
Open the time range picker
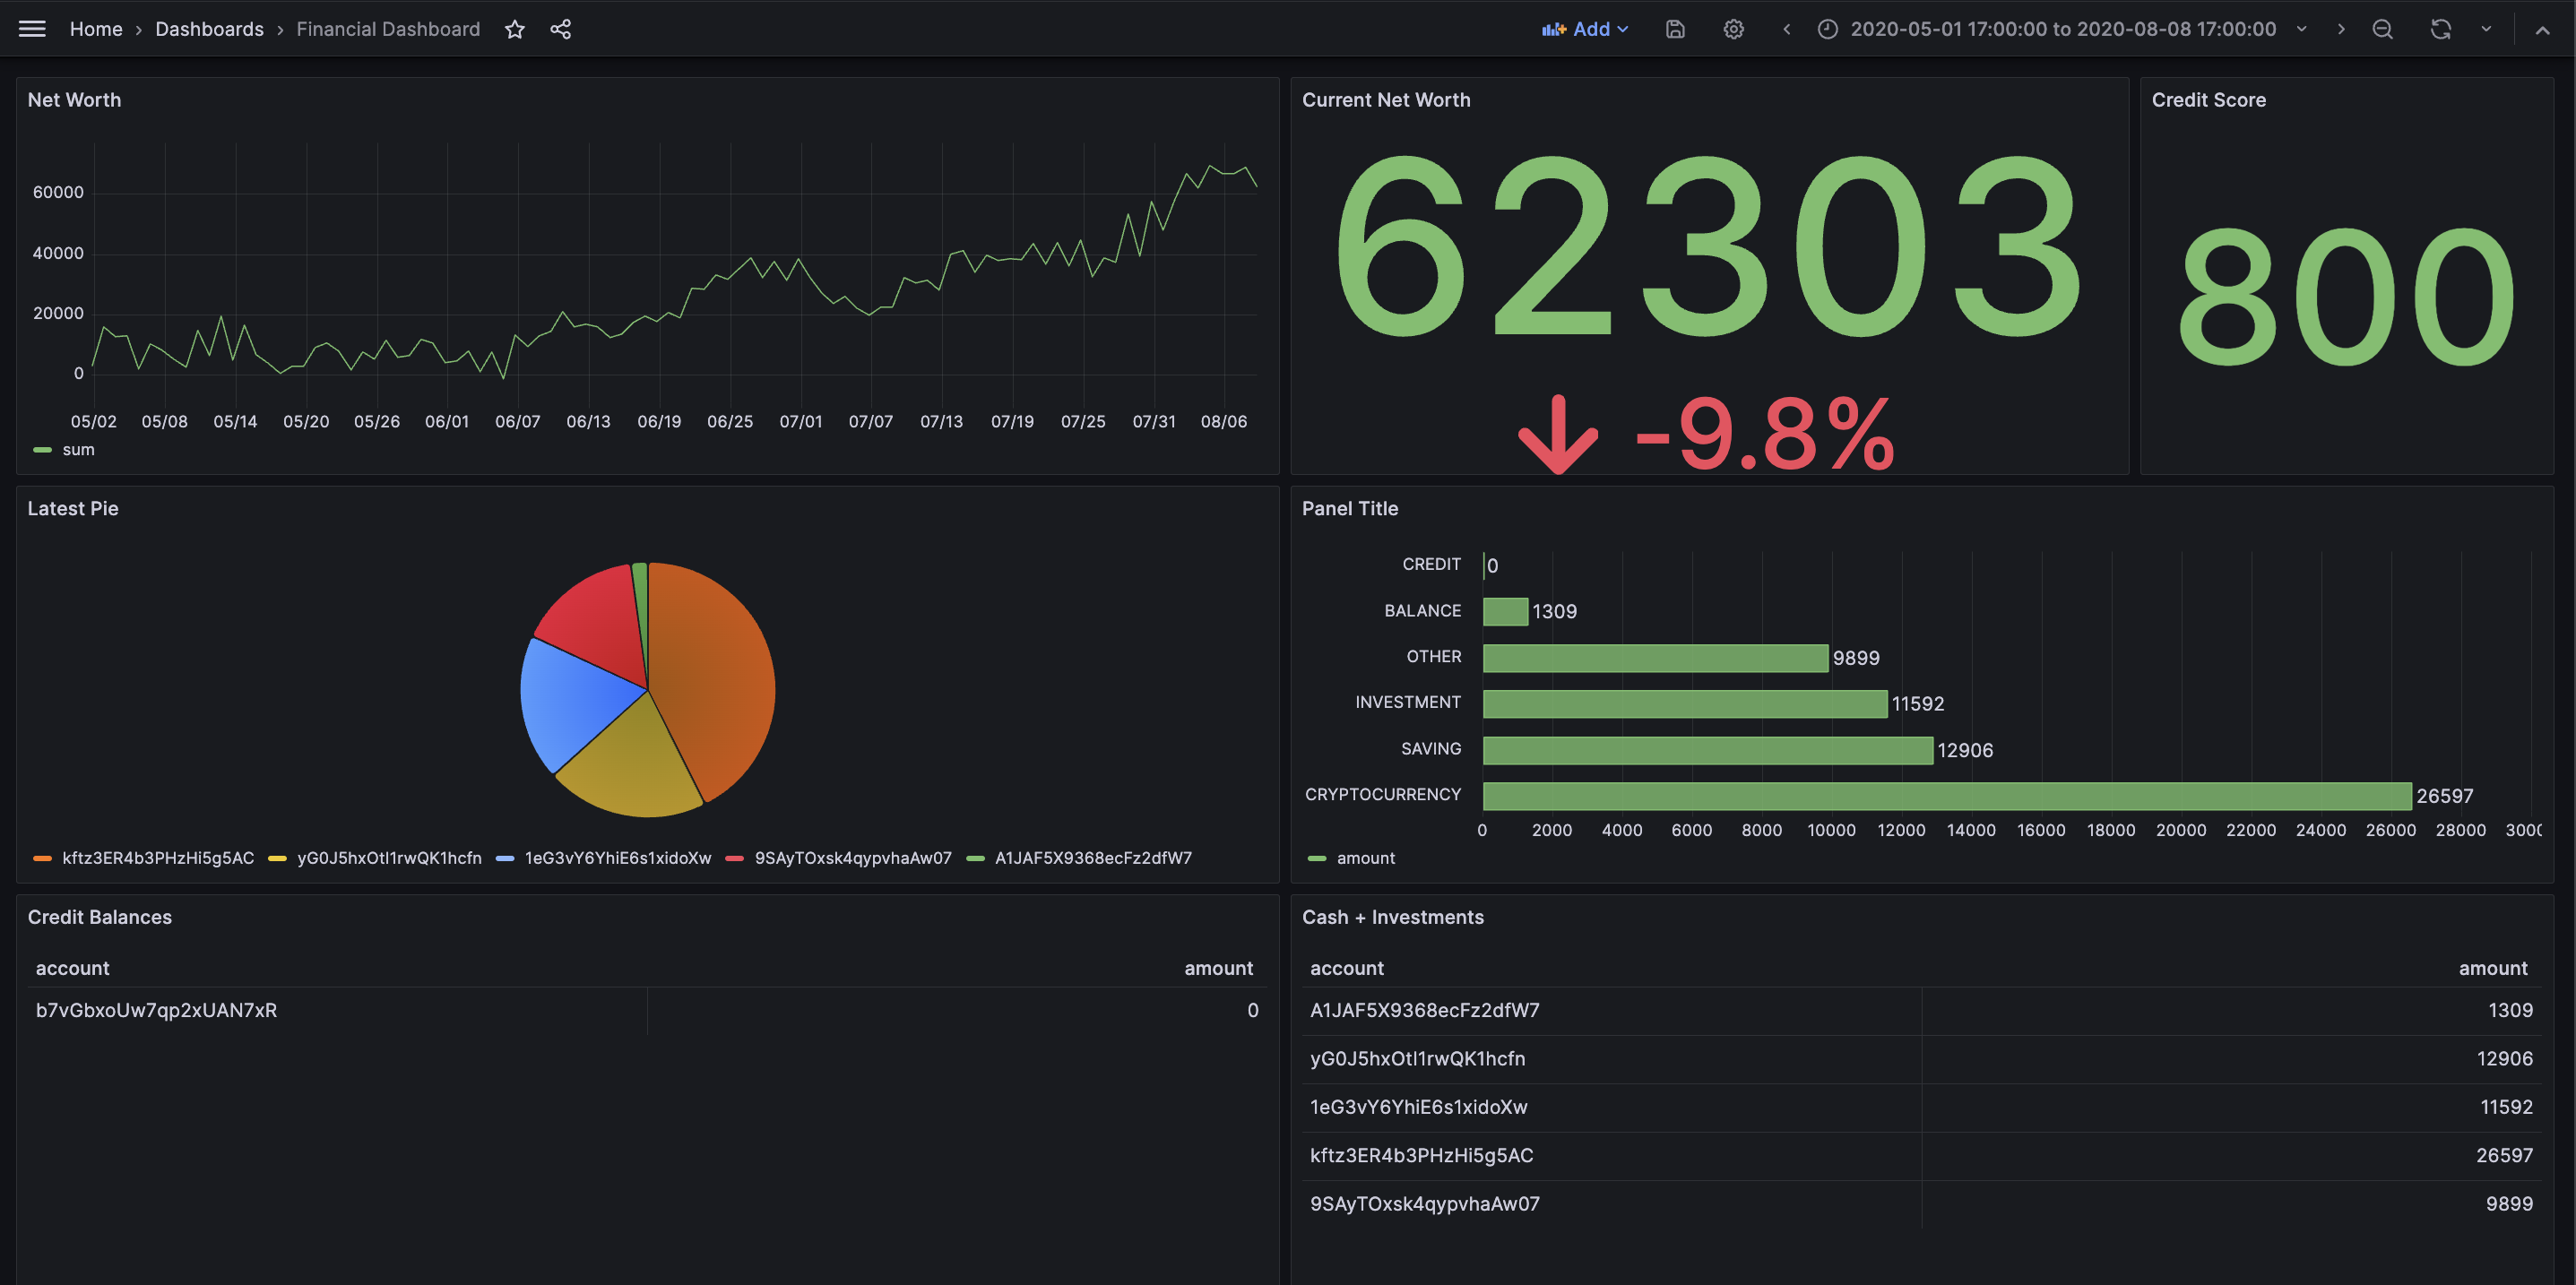(x=2062, y=29)
